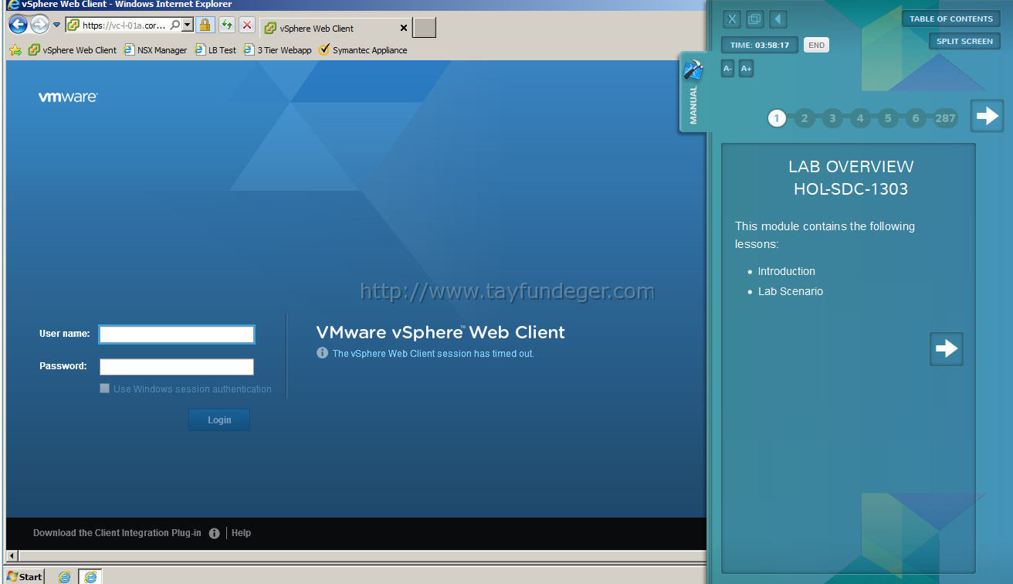Jump to manual page 2
This screenshot has height=584, width=1013.
[x=805, y=118]
